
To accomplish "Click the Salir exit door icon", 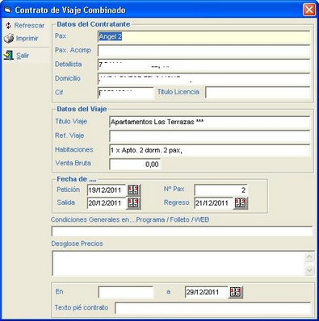I will tap(9, 56).
